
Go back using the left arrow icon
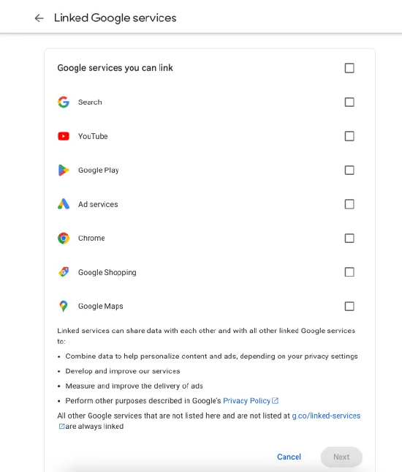point(39,18)
